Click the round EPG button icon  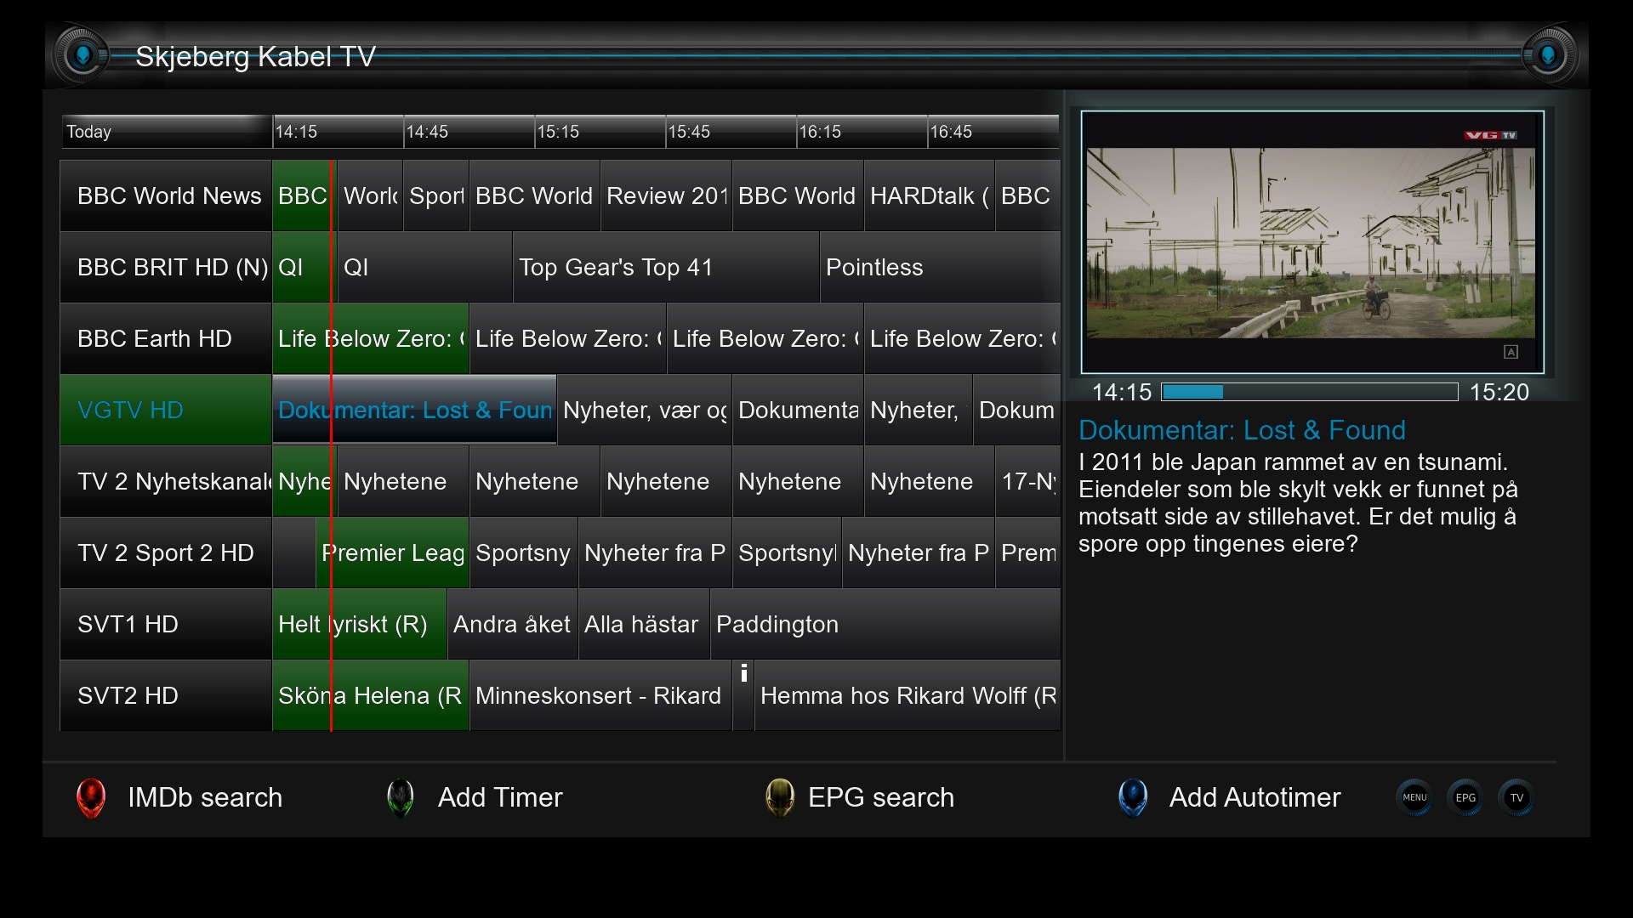point(1465,797)
